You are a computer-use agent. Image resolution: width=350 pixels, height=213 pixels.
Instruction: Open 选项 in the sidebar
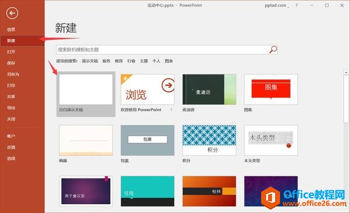point(11,158)
